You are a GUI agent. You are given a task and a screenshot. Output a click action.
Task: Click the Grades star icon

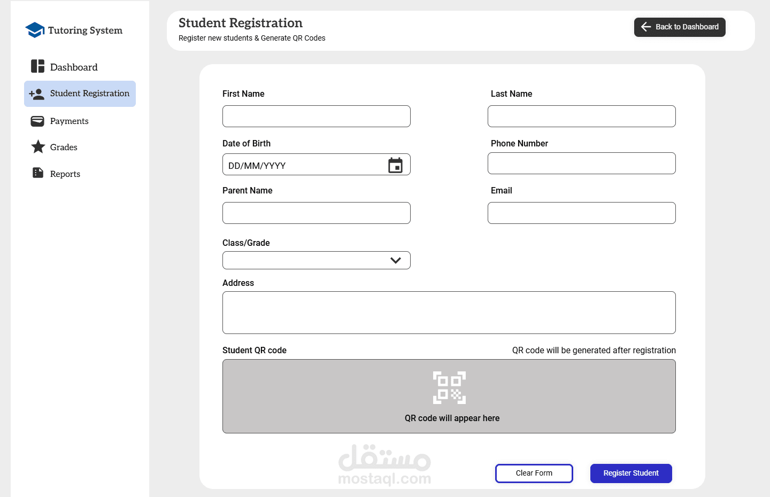[38, 147]
